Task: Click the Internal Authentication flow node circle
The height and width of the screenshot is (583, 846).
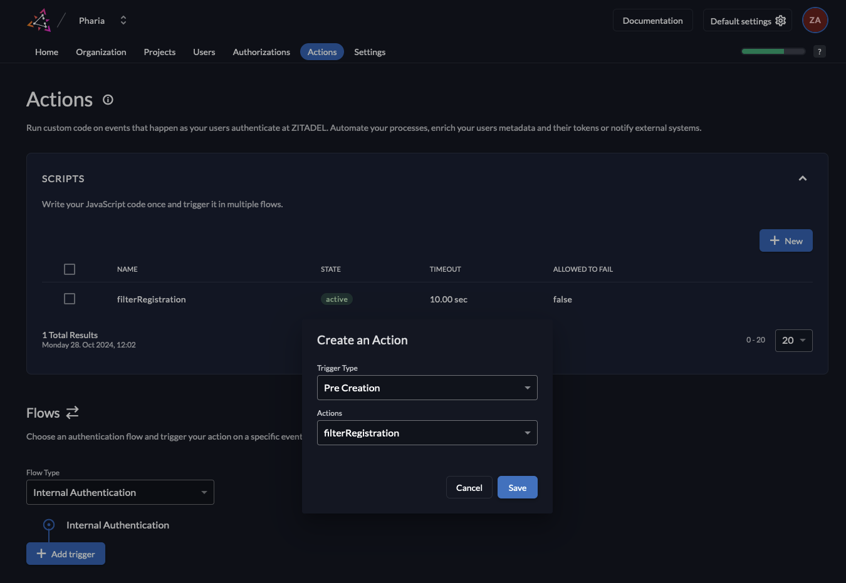Action: tap(49, 525)
